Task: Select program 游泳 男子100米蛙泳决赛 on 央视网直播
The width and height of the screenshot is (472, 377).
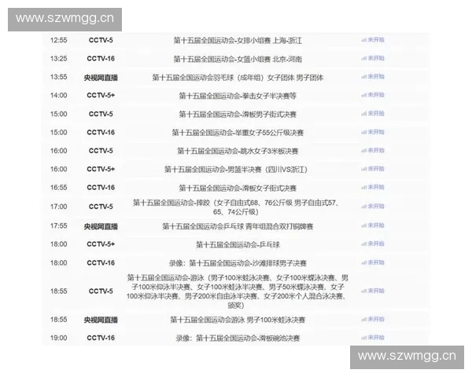Action: click(x=238, y=320)
